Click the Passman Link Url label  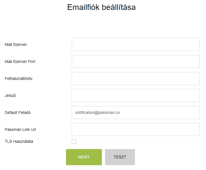[20, 129]
